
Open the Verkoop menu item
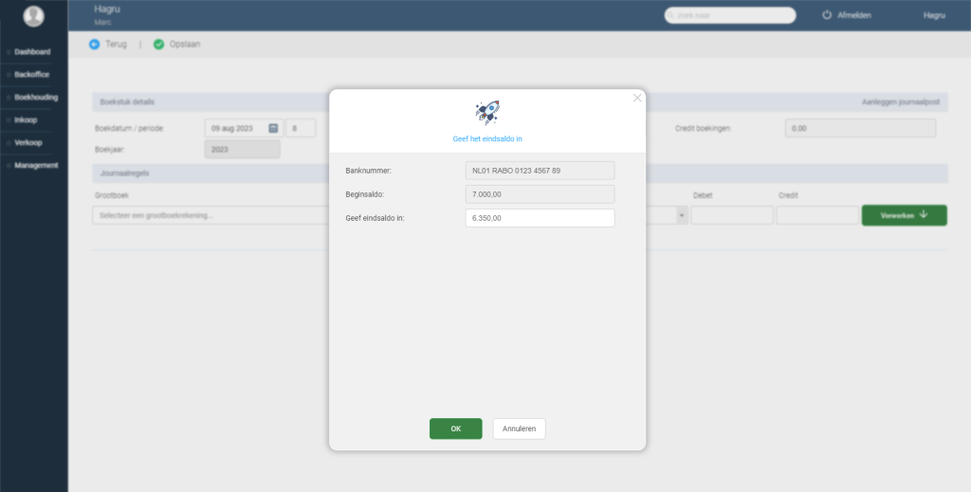[27, 142]
